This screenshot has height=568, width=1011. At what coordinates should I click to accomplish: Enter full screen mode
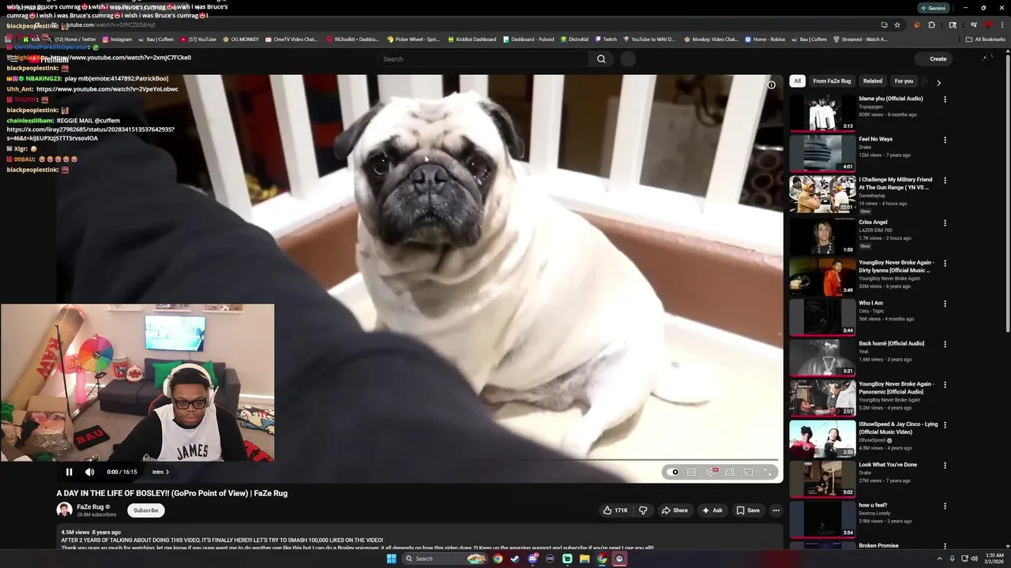tap(768, 472)
